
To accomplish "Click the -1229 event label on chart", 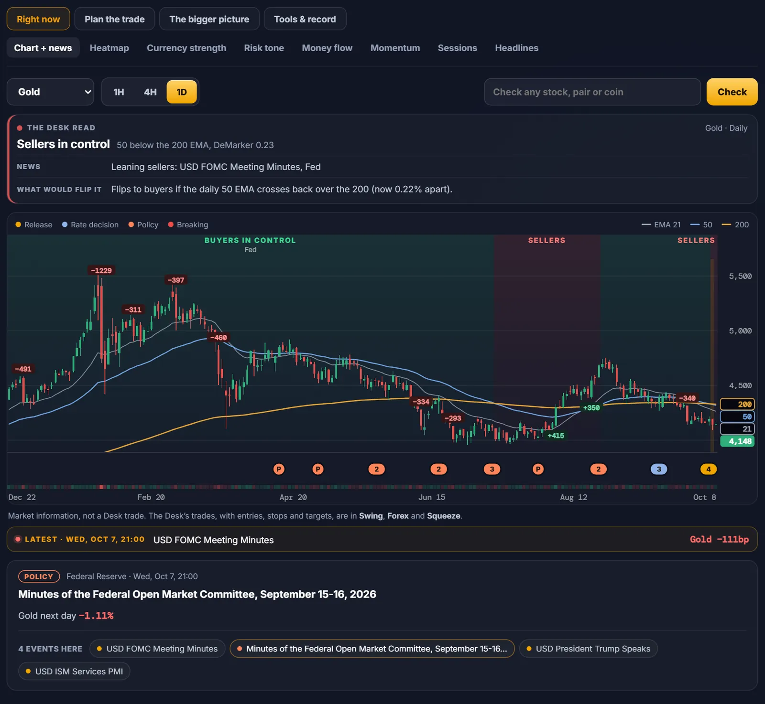I will (x=101, y=270).
